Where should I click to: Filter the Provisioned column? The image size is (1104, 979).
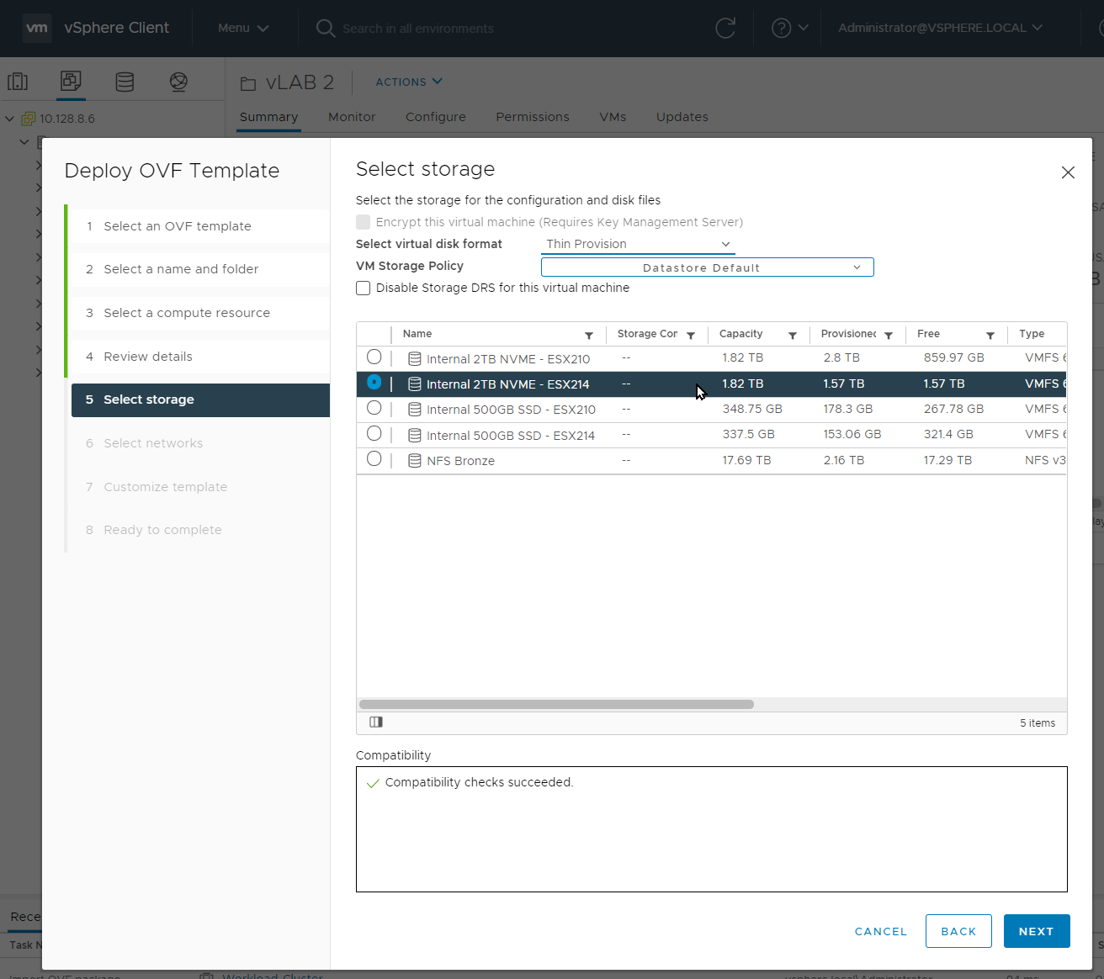tap(889, 336)
